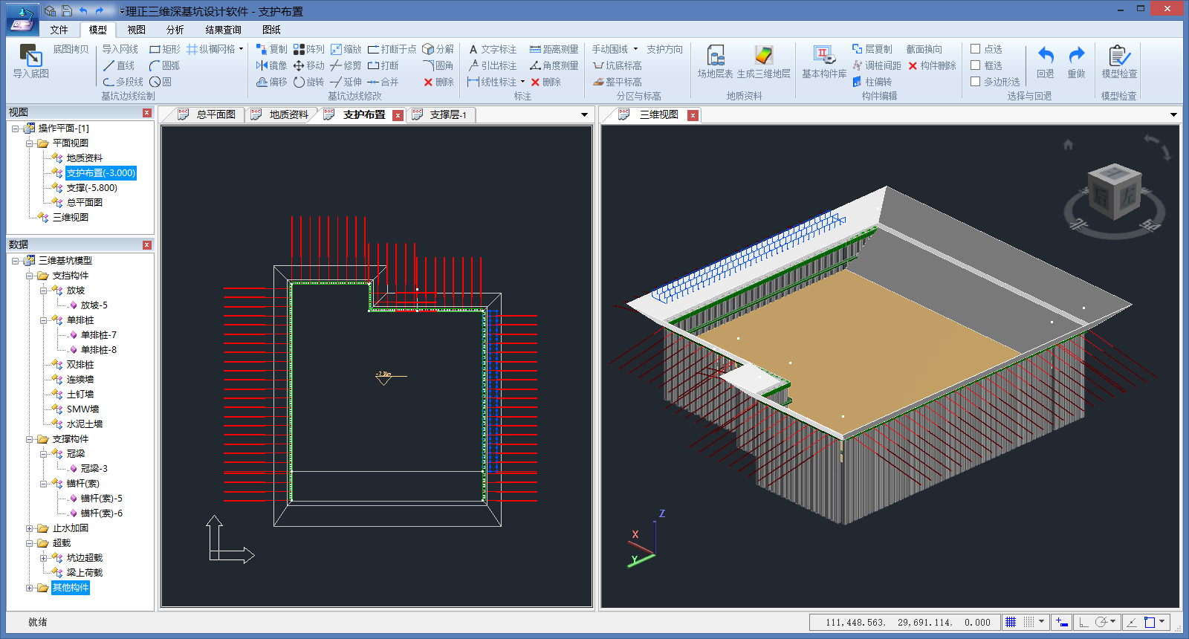Select the 距离测量 distance measure tool
The image size is (1189, 639).
click(554, 49)
